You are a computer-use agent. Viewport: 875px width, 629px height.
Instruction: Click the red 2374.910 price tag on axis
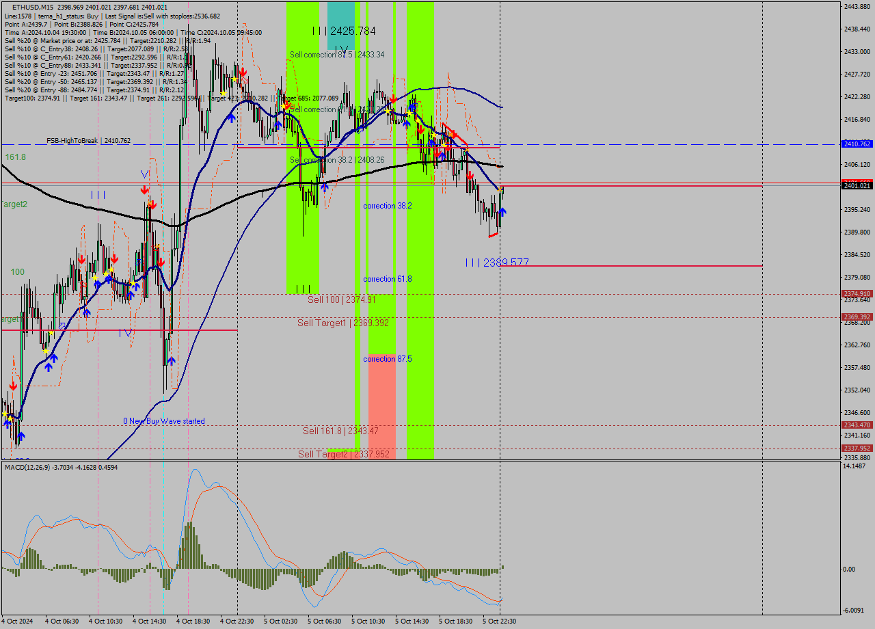click(857, 294)
